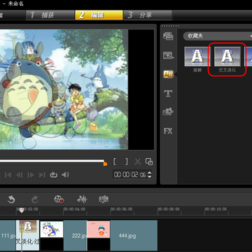
Task: Select the 溶解 dissolve transition thumbnail
Action: 197,56
